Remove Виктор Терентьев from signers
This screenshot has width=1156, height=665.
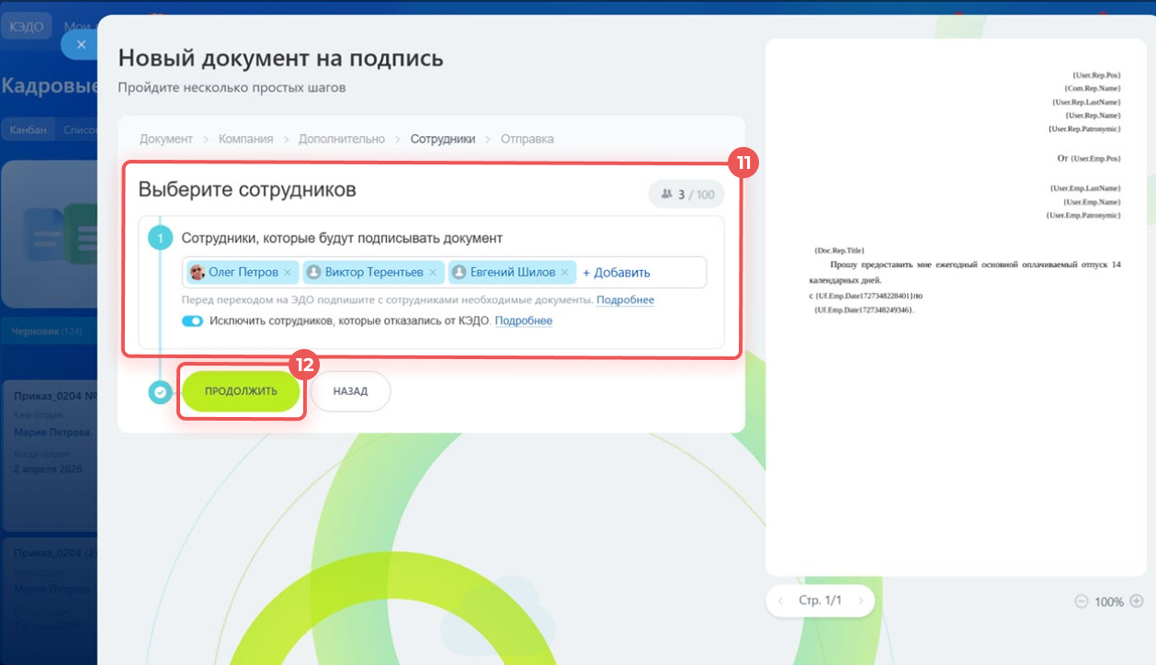[433, 273]
